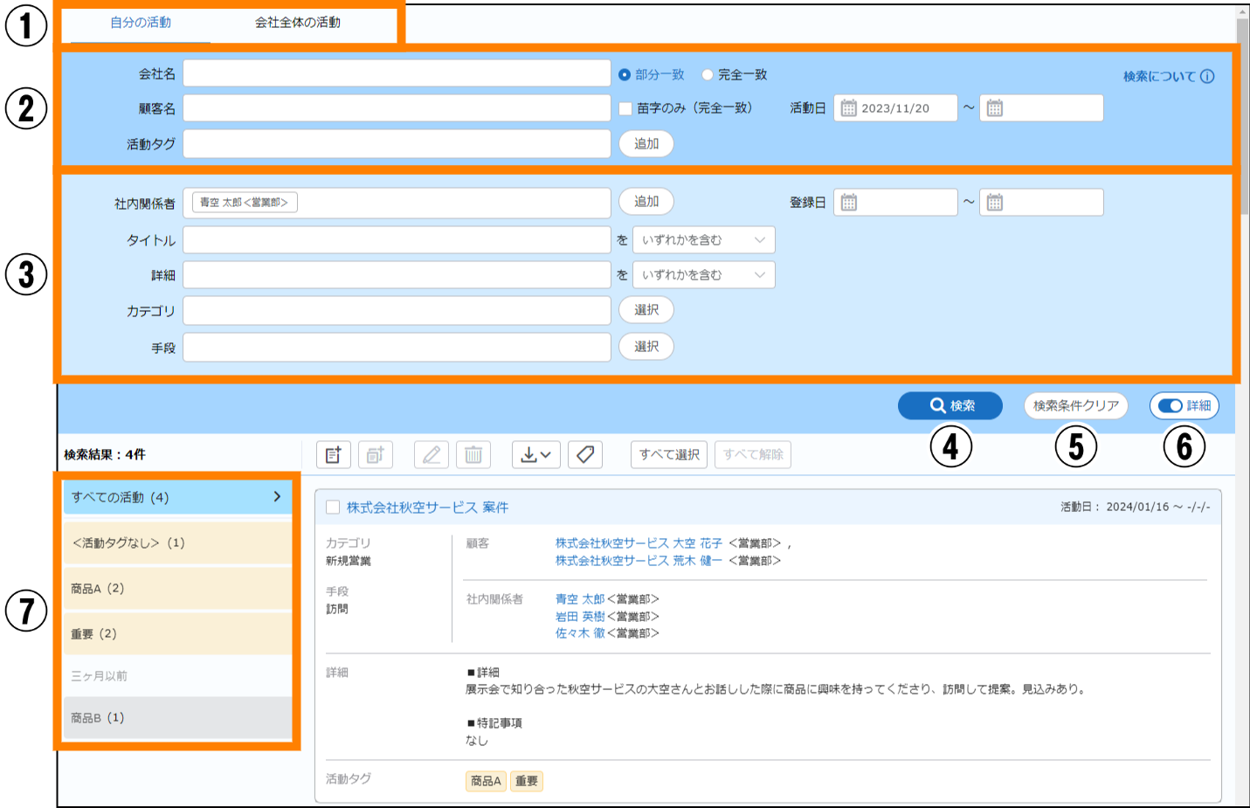The width and height of the screenshot is (1250, 808).
Task: Open the 登録日 start date calendar icon
Action: (848, 203)
